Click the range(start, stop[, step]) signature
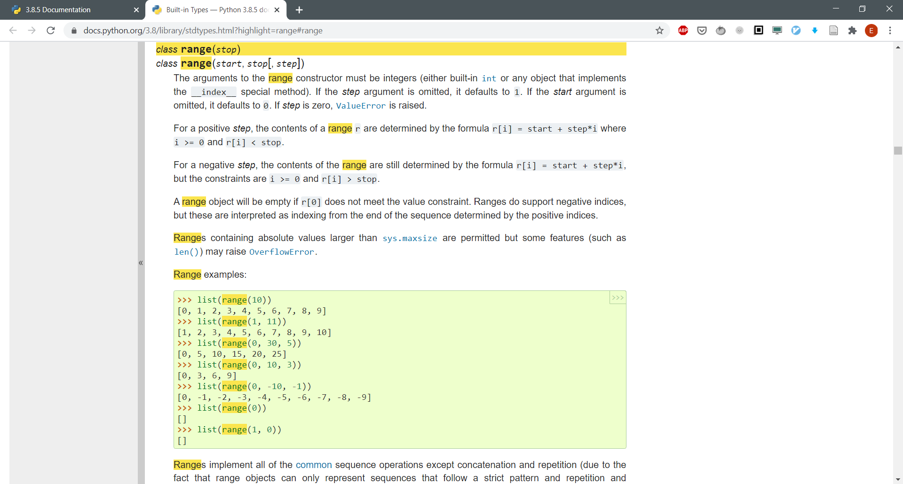 coord(230,63)
